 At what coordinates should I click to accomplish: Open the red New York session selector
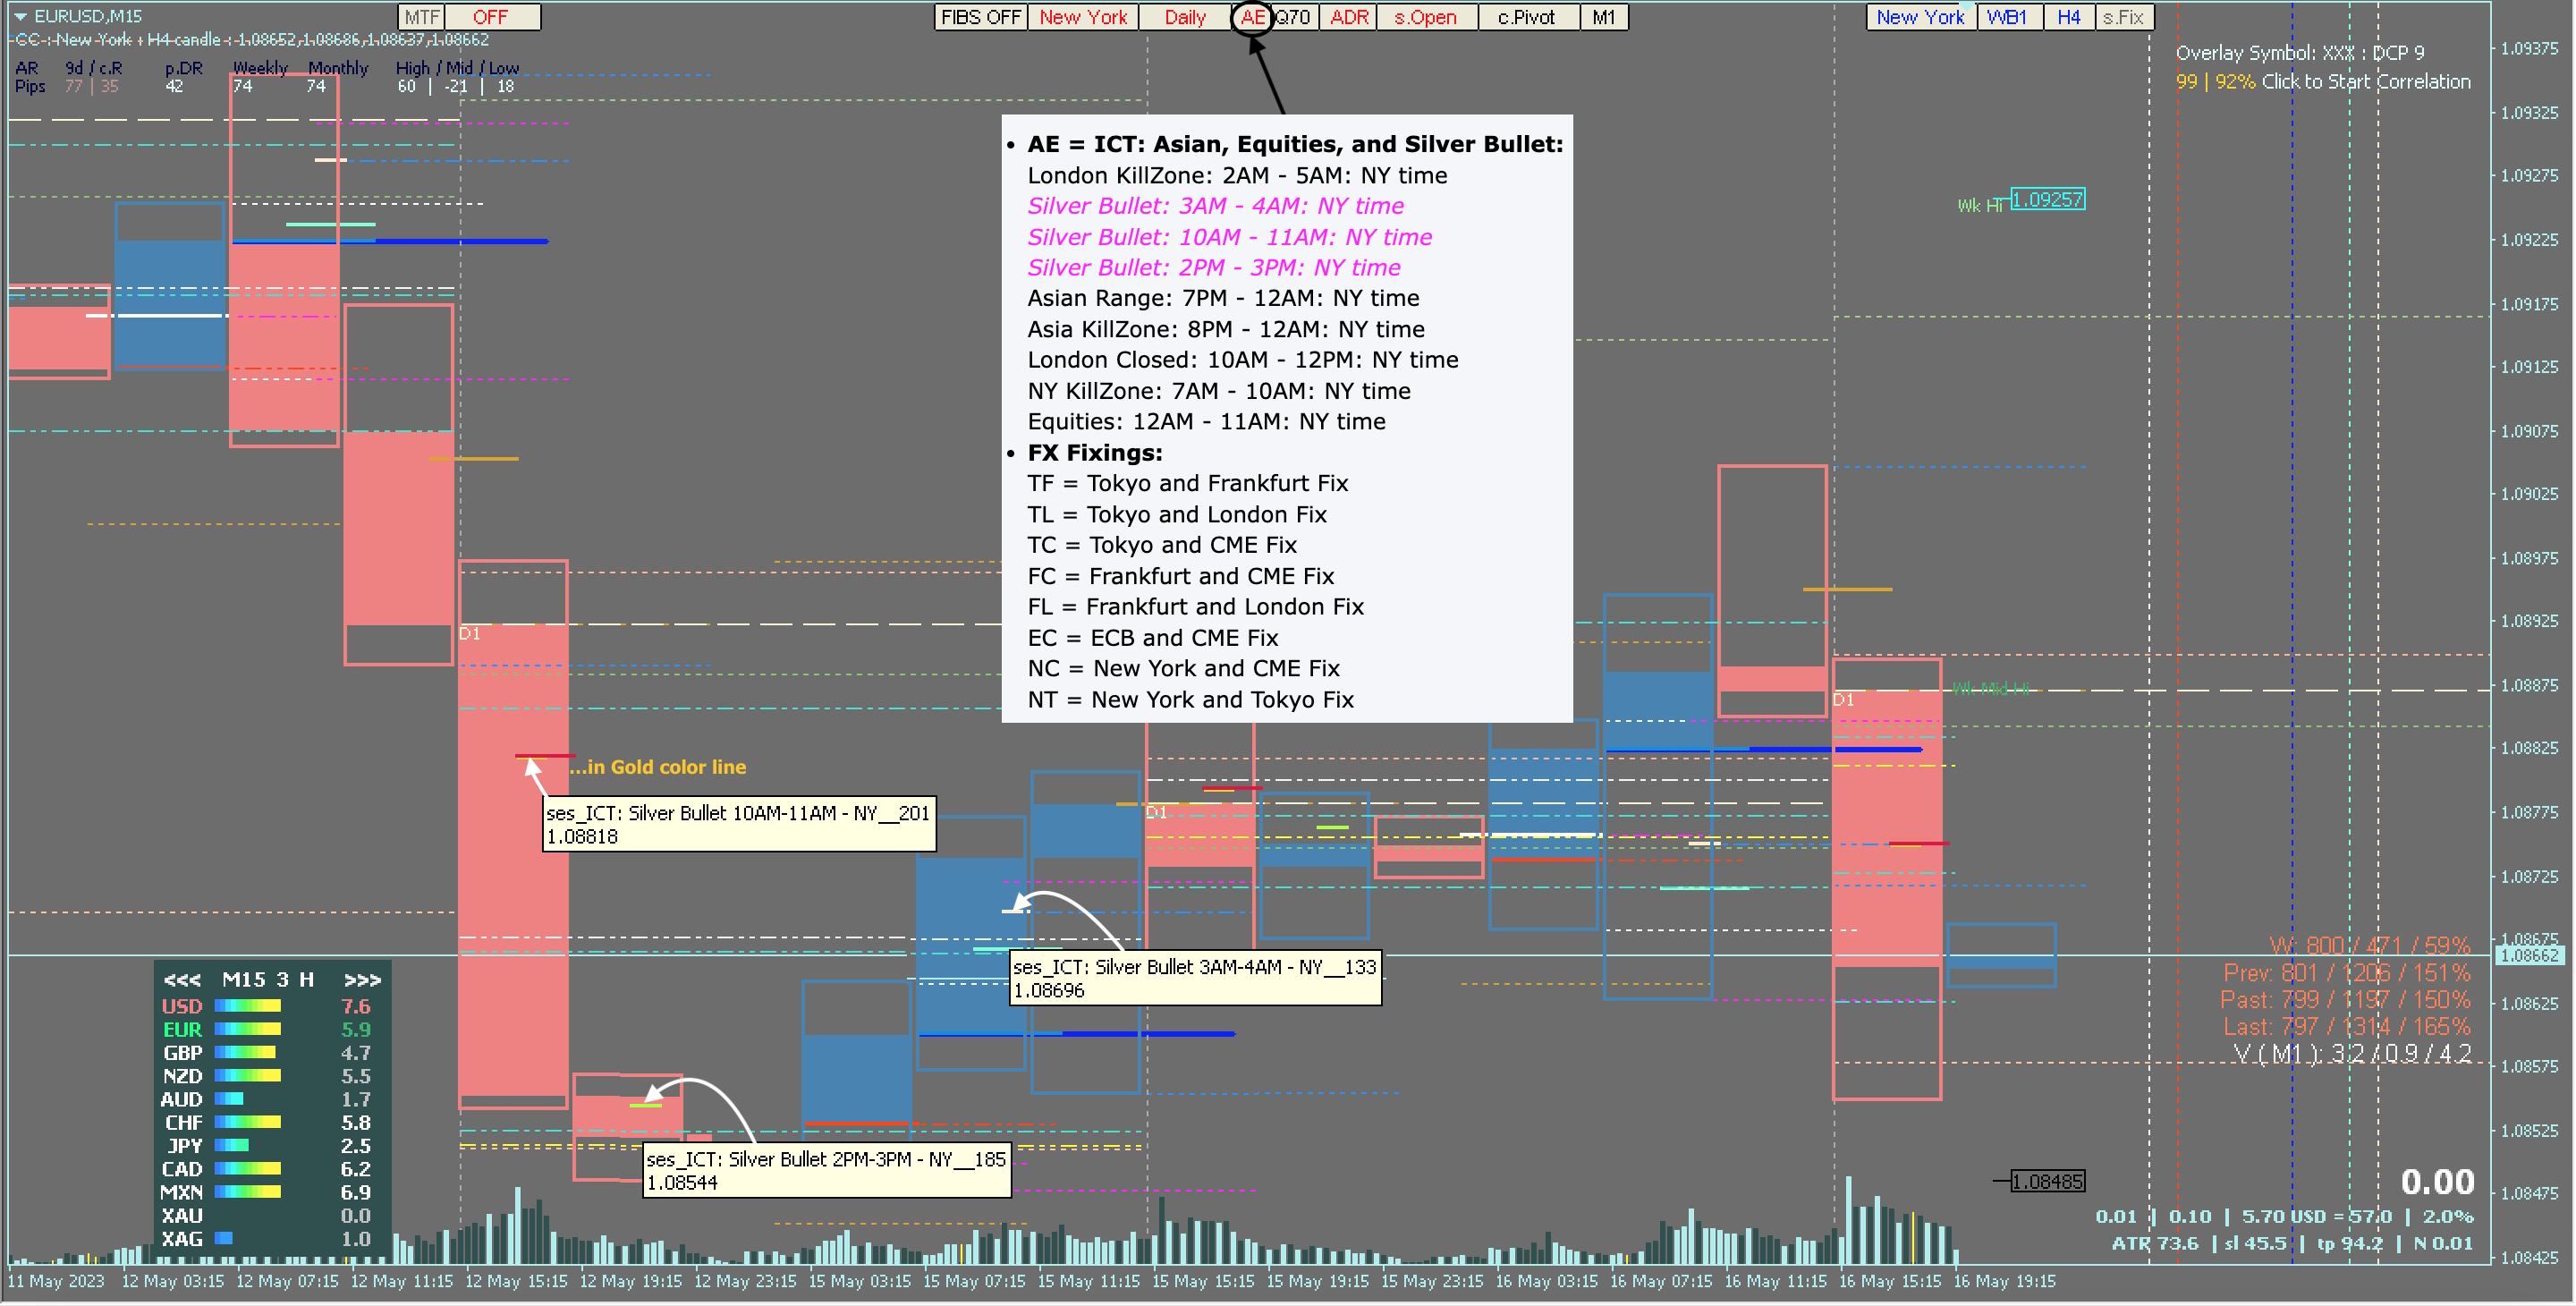[1083, 17]
